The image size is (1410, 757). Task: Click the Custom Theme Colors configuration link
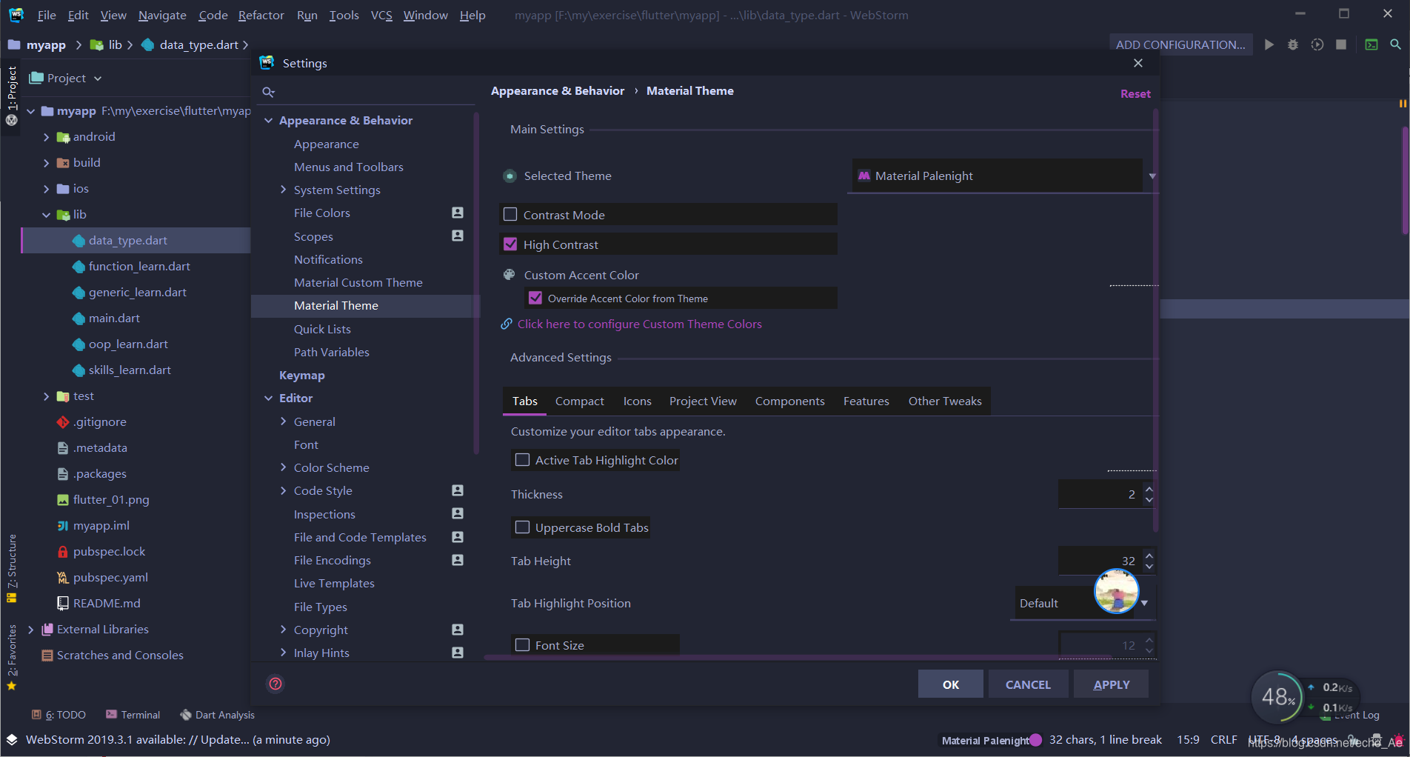(639, 324)
